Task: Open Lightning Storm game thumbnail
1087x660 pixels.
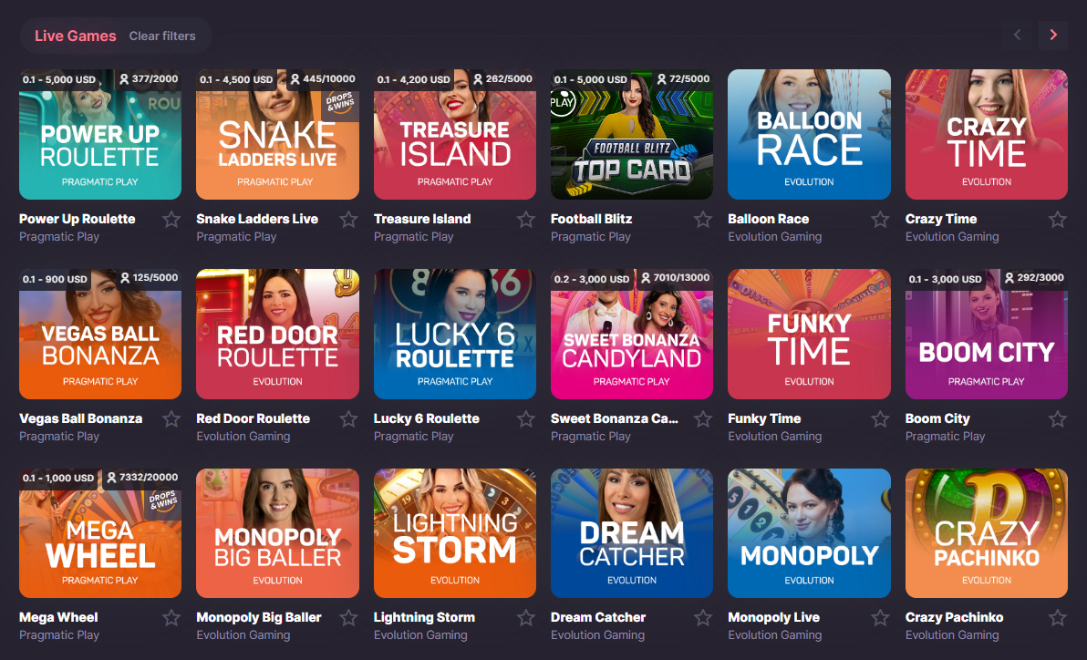Action: point(455,533)
